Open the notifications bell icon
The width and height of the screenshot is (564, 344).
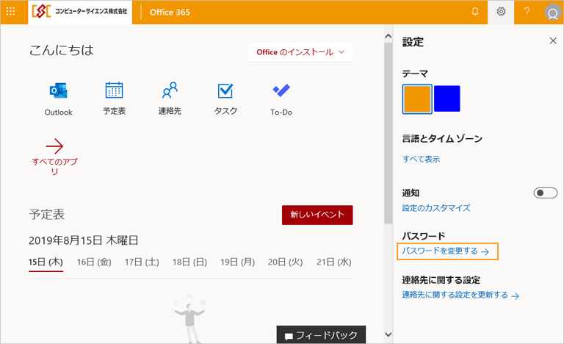[475, 12]
